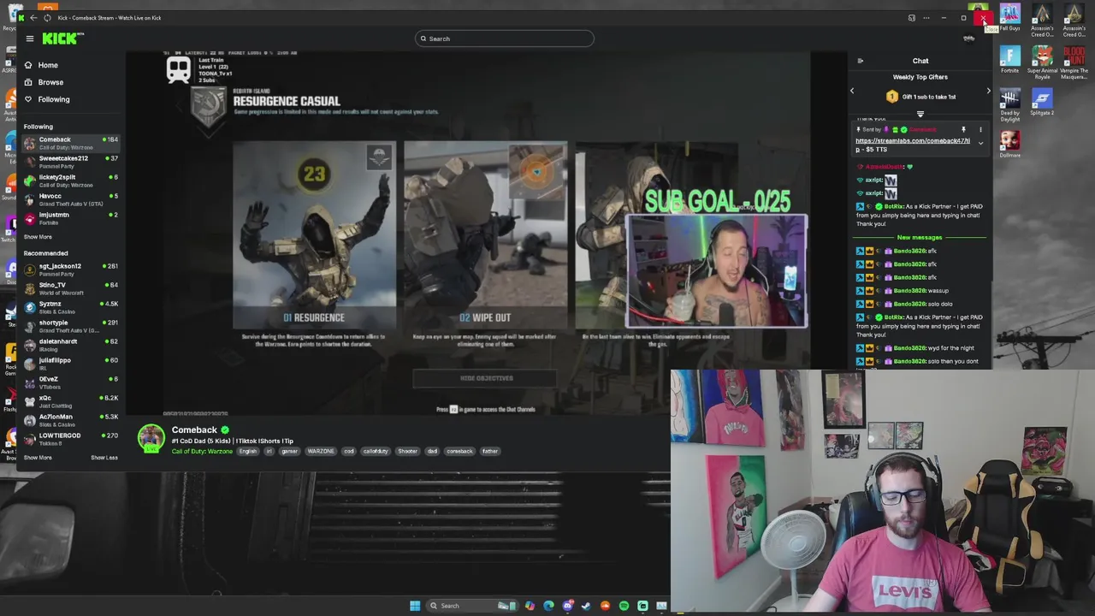Screen dimensions: 1095x616
Task: Focus the Kick search field
Action: click(504, 38)
